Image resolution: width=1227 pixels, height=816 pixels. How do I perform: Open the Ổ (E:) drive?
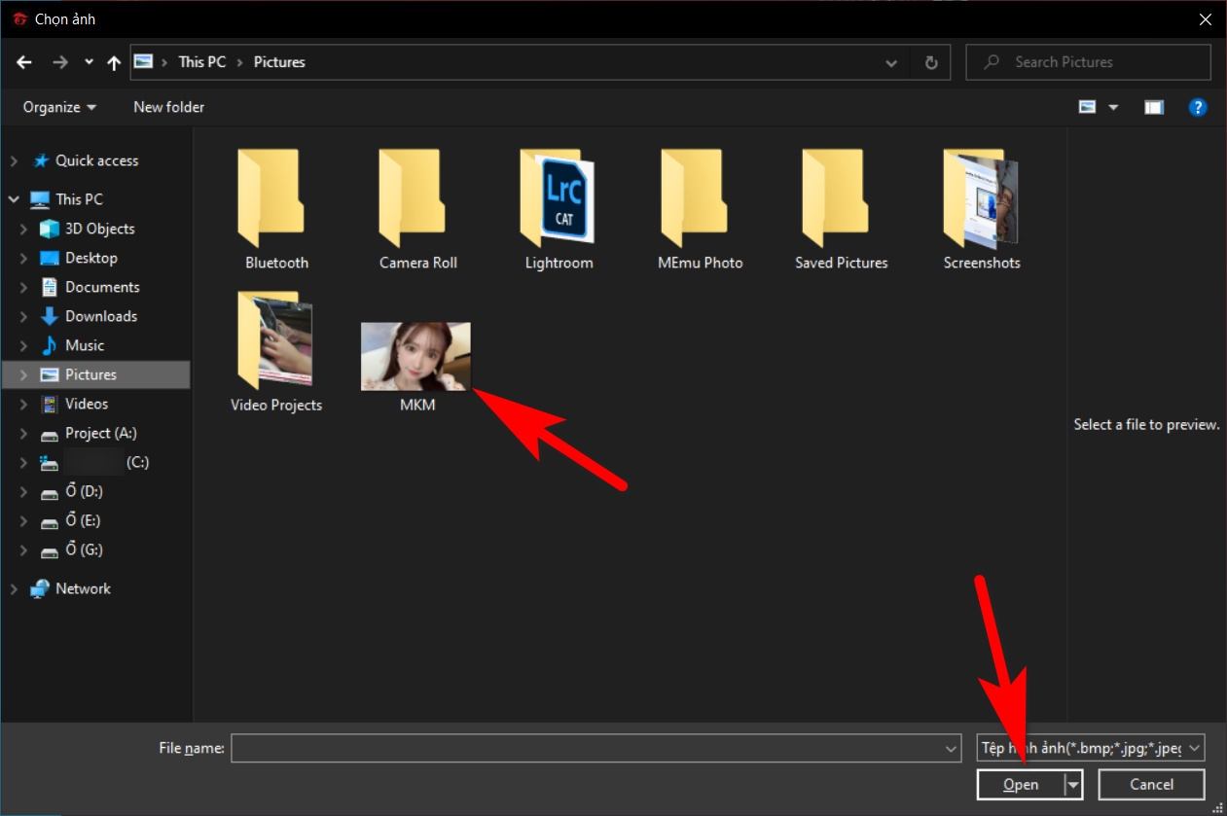(84, 520)
